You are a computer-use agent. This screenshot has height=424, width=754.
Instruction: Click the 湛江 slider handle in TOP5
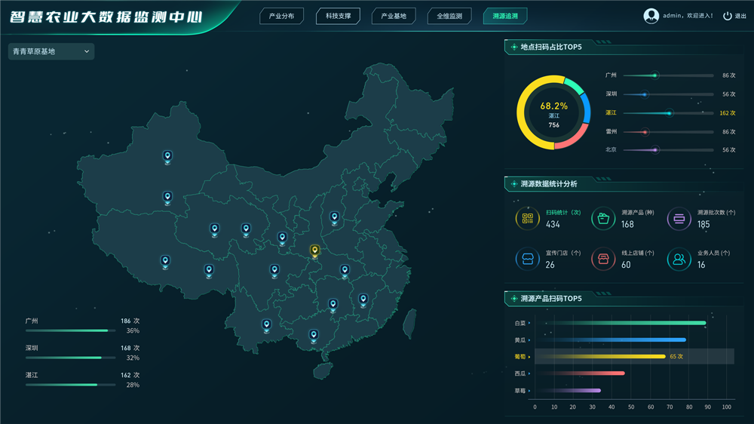pos(669,113)
